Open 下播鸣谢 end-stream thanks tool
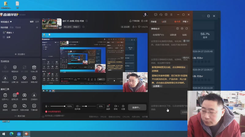This screenshot has width=245, height=137. coord(34,107)
